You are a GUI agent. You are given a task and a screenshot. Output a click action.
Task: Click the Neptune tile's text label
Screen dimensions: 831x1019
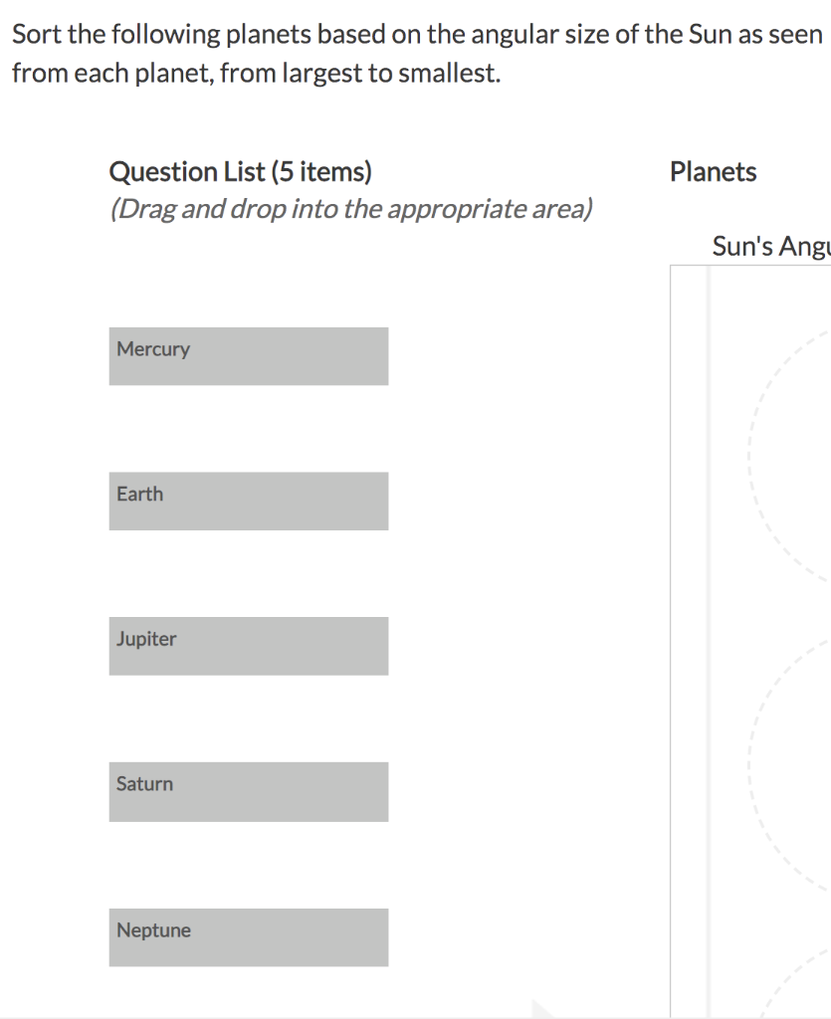[153, 929]
